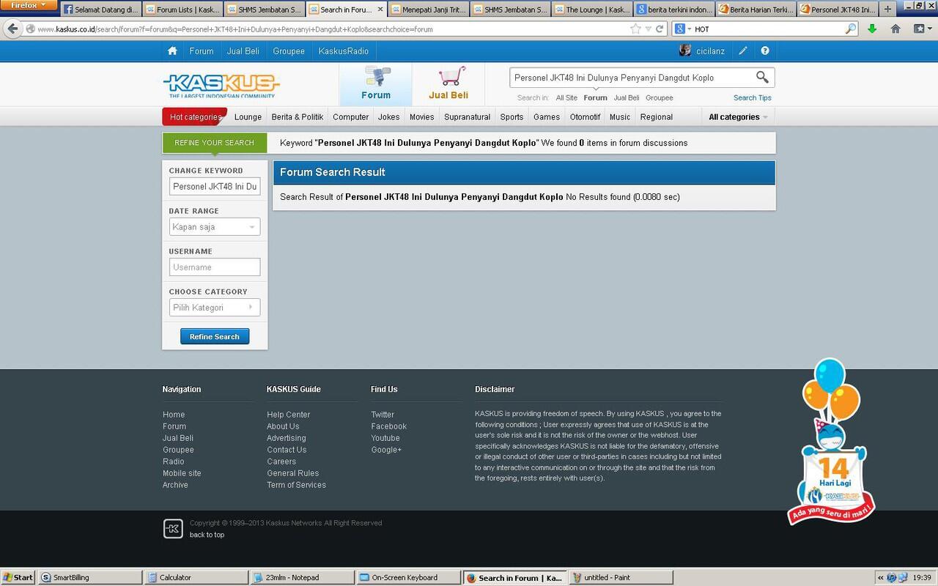
Task: Click KaskusRadio in top blue bar
Action: (344, 51)
